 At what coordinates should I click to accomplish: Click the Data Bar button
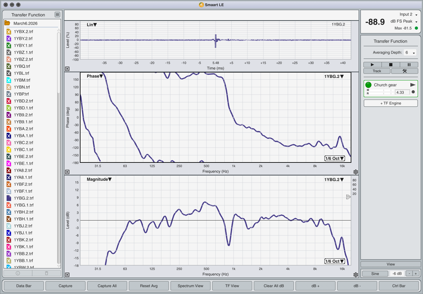click(24, 286)
